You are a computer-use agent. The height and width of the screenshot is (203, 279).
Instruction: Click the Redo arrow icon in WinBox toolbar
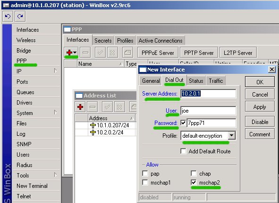tap(20, 17)
